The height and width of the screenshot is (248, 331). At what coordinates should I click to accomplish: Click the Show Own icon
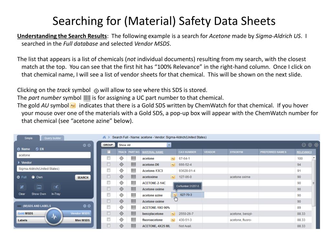tap(39, 187)
